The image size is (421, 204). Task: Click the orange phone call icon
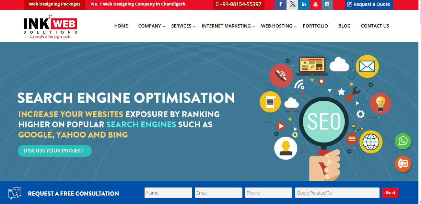(x=403, y=164)
